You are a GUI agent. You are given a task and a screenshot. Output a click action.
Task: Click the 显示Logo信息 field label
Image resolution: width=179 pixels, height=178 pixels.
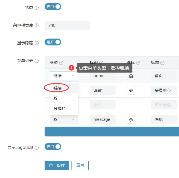click(20, 147)
